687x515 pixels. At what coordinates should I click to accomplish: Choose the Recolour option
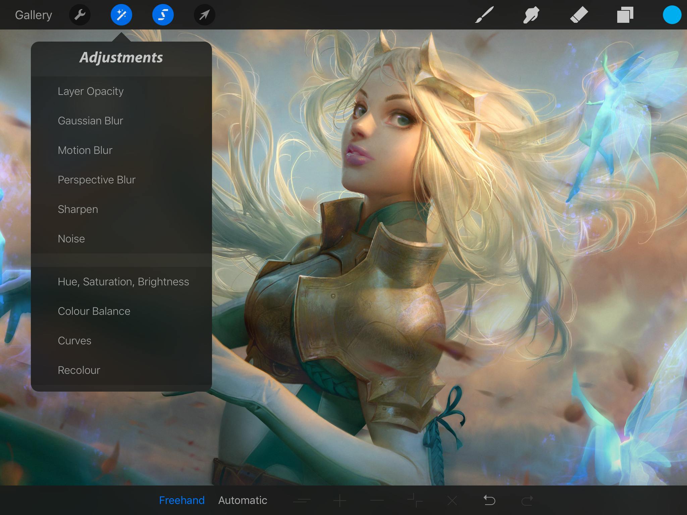[79, 370]
